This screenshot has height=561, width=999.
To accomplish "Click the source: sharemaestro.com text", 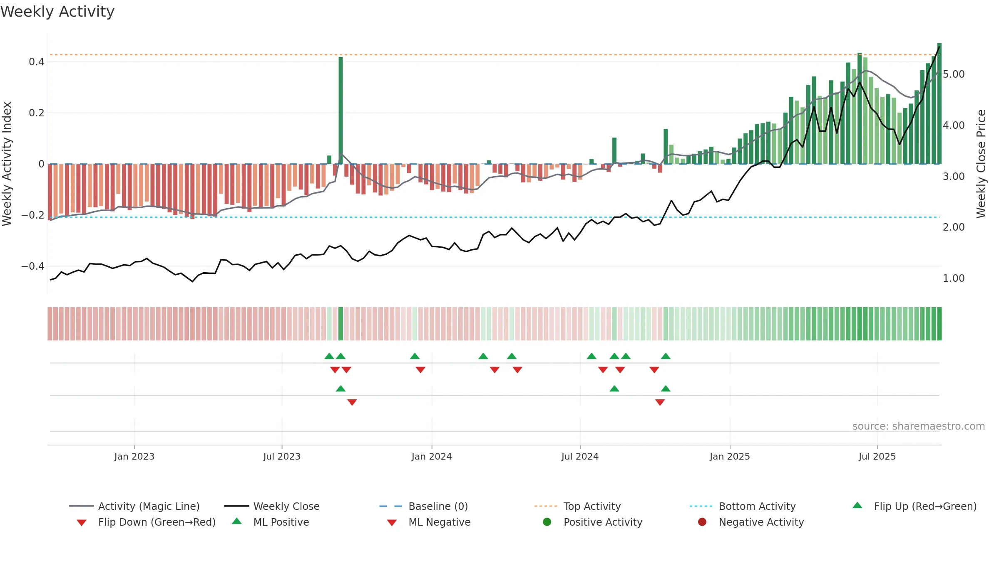I will (919, 426).
